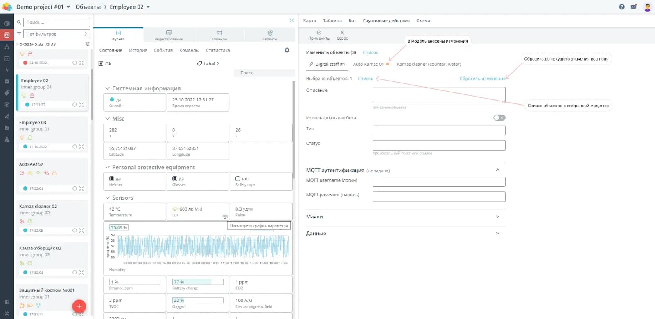Click the Battery charge progress bar

198,282
